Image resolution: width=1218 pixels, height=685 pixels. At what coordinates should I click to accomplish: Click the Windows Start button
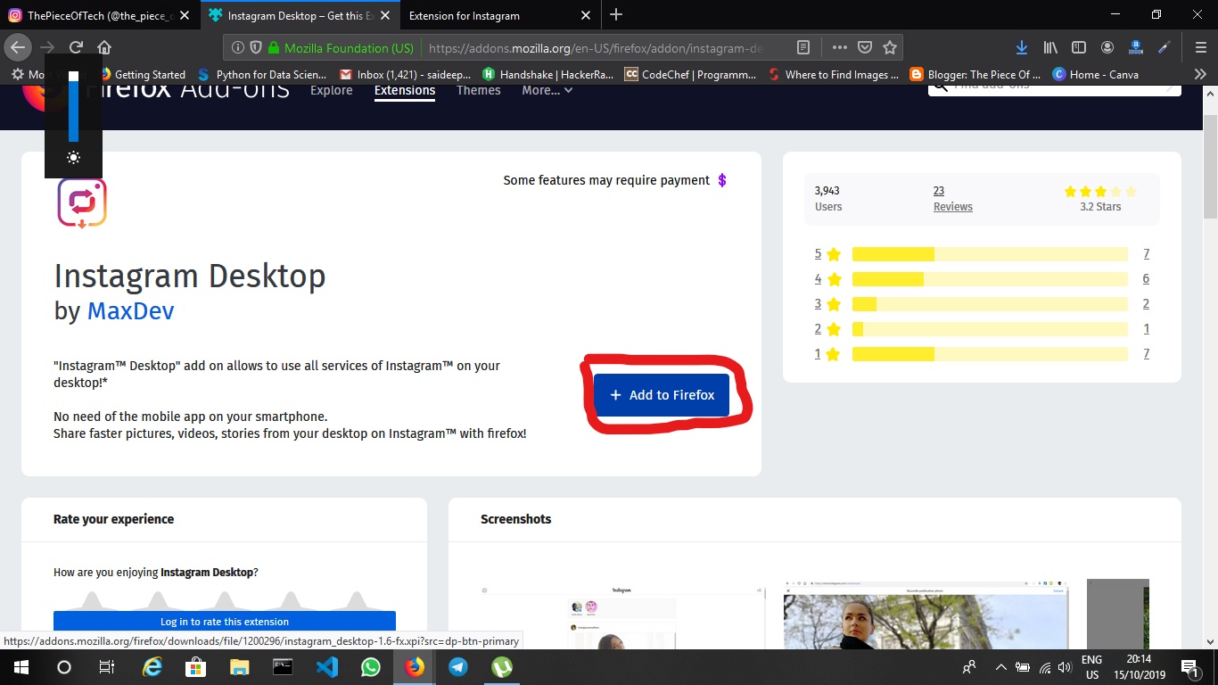click(x=21, y=667)
